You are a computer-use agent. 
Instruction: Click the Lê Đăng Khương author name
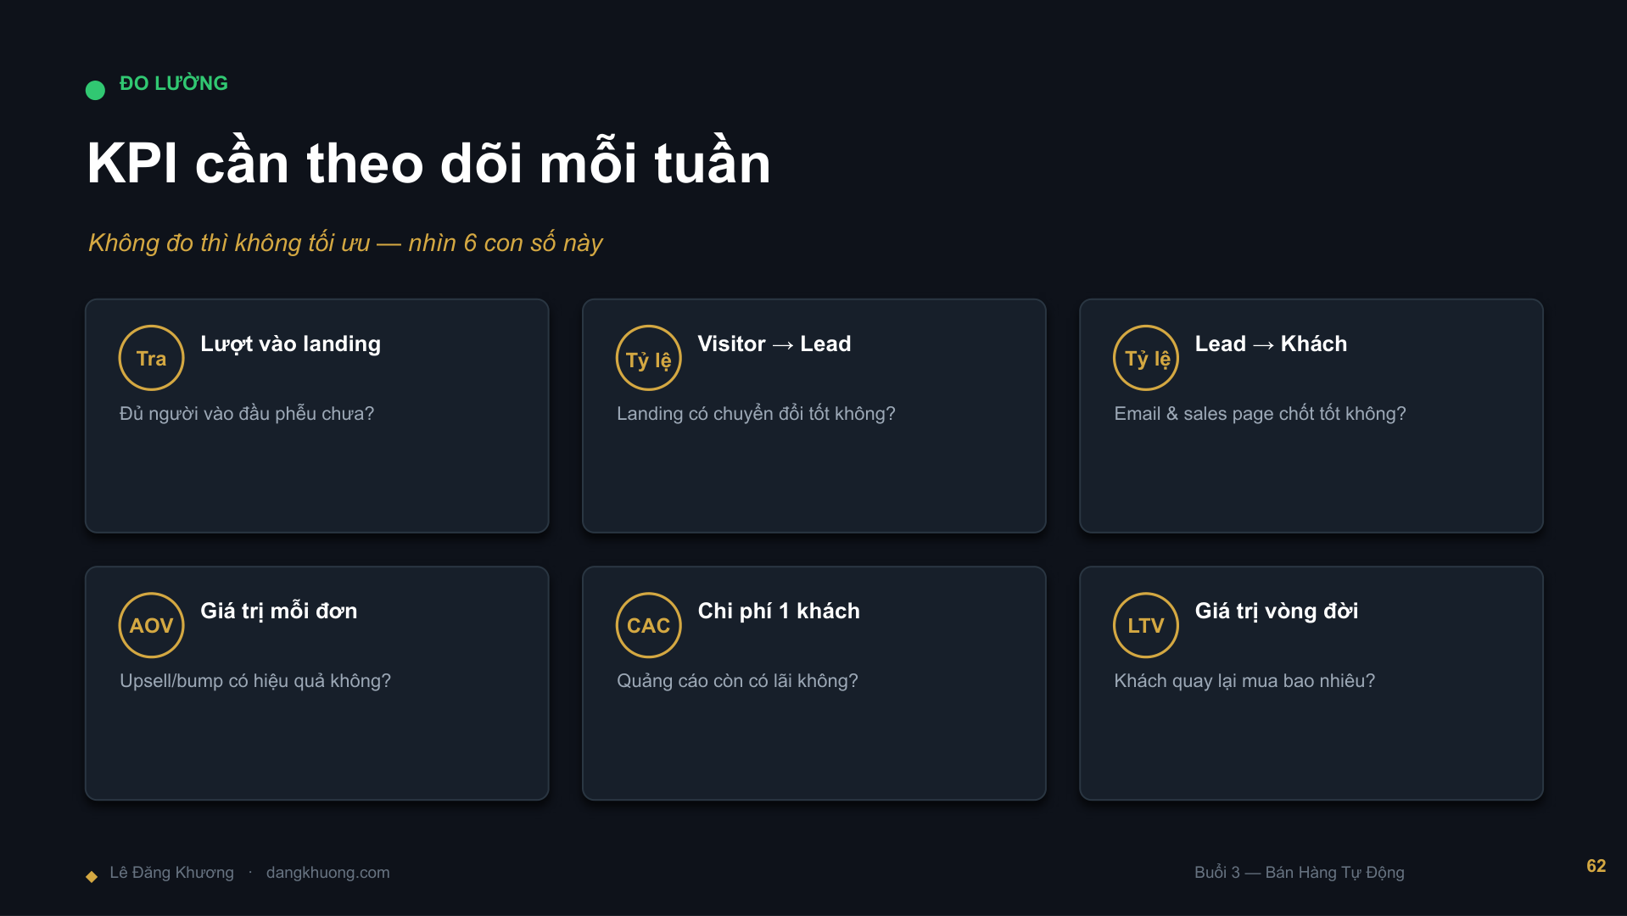coord(171,872)
